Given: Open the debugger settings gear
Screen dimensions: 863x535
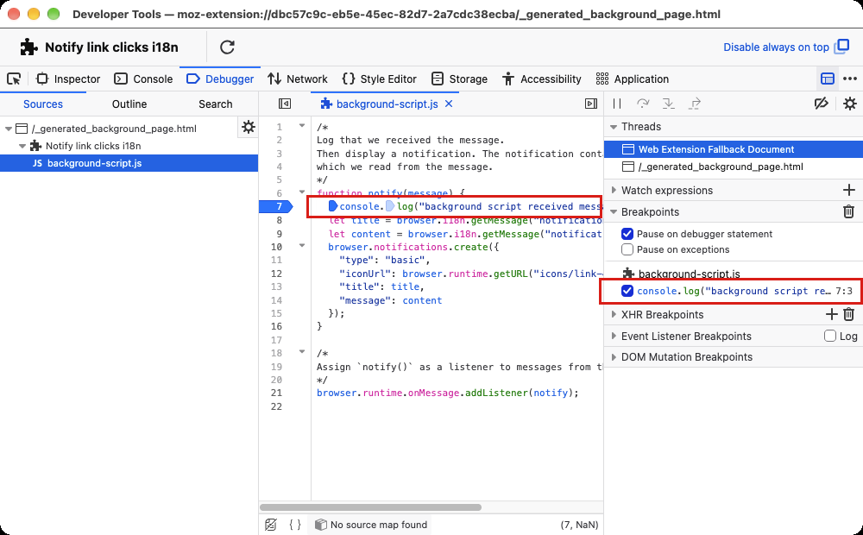Looking at the screenshot, I should pos(850,104).
